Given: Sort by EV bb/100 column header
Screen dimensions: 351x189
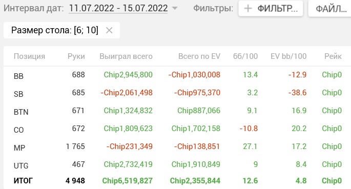Looking at the screenshot, I should pyautogui.click(x=288, y=56).
